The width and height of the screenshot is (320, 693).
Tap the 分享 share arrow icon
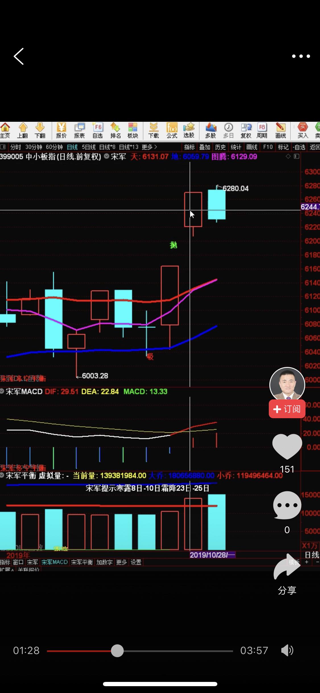point(287,567)
